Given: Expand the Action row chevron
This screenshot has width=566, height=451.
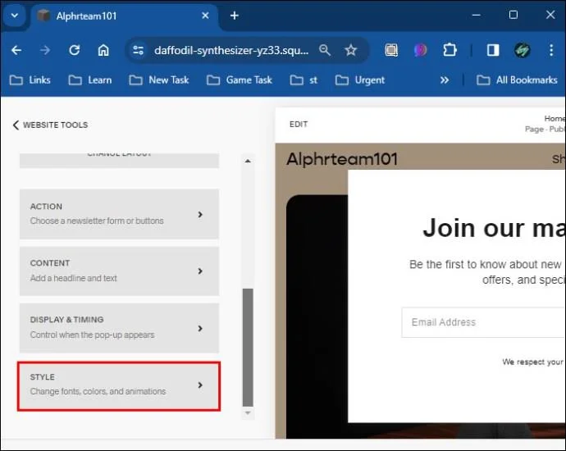Looking at the screenshot, I should pos(200,214).
